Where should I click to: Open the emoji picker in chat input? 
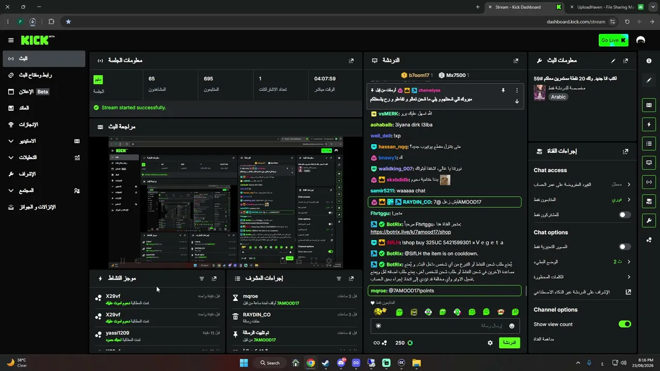tap(511, 326)
